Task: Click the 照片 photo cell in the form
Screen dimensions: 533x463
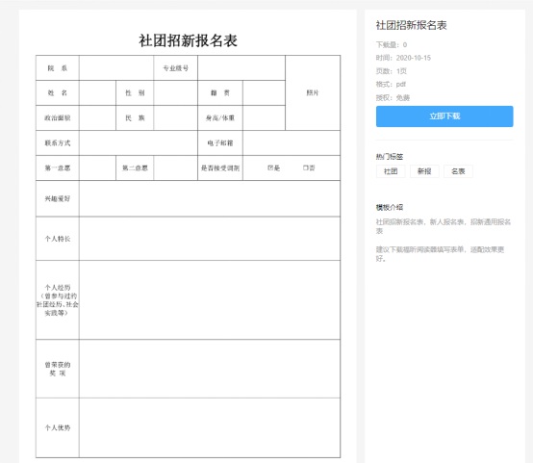Action: coord(313,92)
